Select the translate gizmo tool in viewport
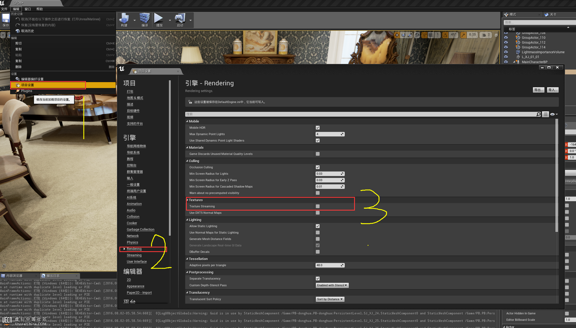This screenshot has width=576, height=328. pyautogui.click(x=397, y=35)
